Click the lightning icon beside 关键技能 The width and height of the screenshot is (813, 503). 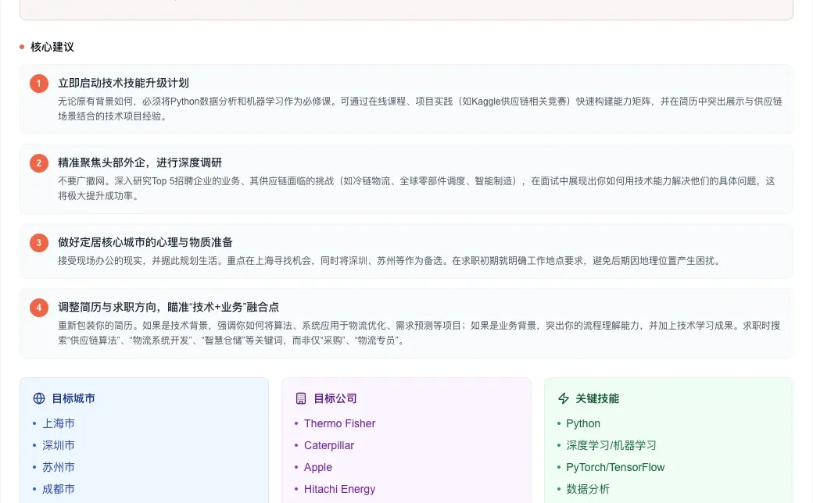564,398
